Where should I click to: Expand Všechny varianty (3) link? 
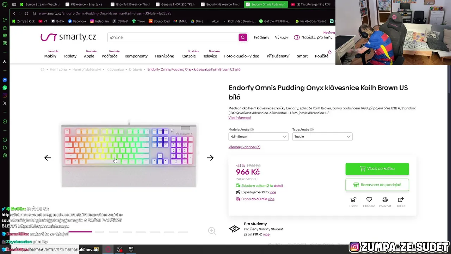click(244, 147)
